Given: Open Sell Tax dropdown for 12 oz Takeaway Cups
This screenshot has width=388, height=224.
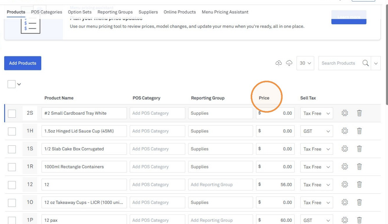Looking at the screenshot, I should [x=317, y=202].
